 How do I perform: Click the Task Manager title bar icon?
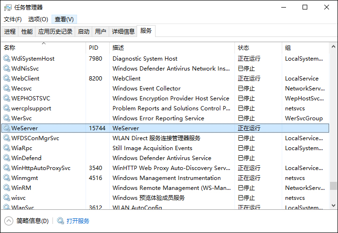pyautogui.click(x=8, y=8)
